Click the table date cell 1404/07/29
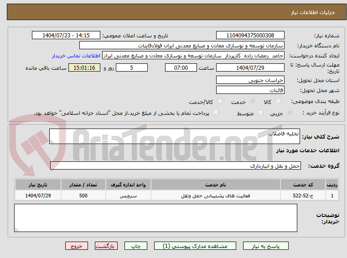The height and width of the screenshot is (258, 347). (38, 196)
